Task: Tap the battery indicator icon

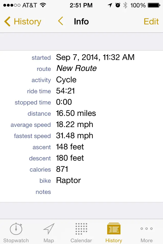Action: tap(154, 5)
